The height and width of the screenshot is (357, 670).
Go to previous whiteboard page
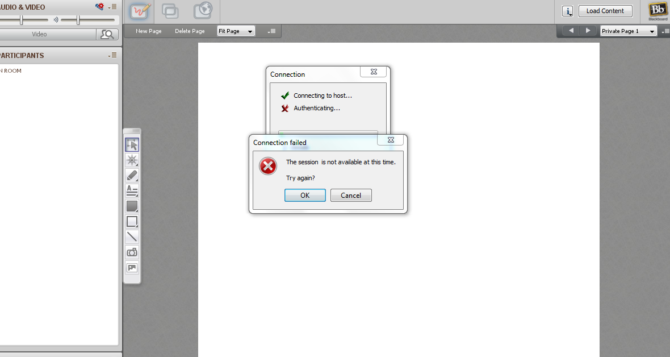571,30
